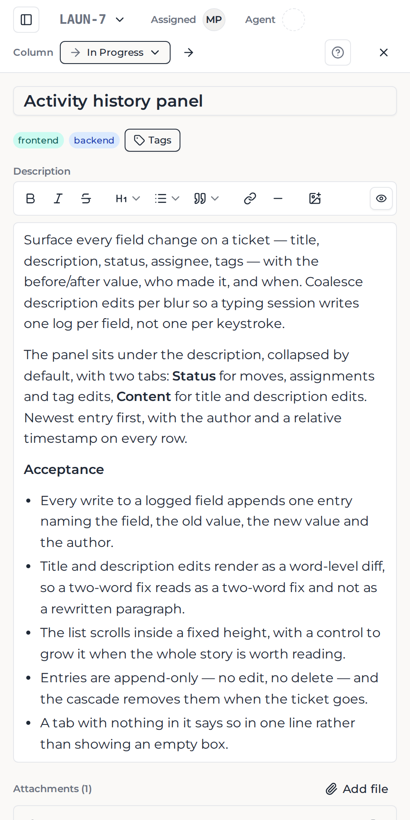The height and width of the screenshot is (820, 410).
Task: Open the list style dropdown
Action: pos(167,198)
